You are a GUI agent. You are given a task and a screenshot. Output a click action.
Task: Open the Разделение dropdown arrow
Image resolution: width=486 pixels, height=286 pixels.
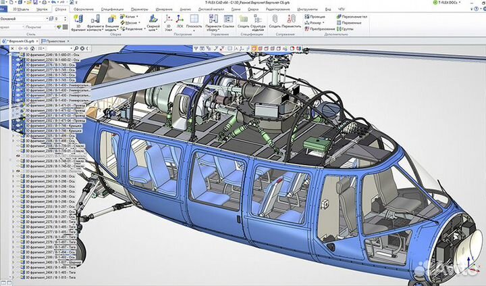click(x=144, y=29)
